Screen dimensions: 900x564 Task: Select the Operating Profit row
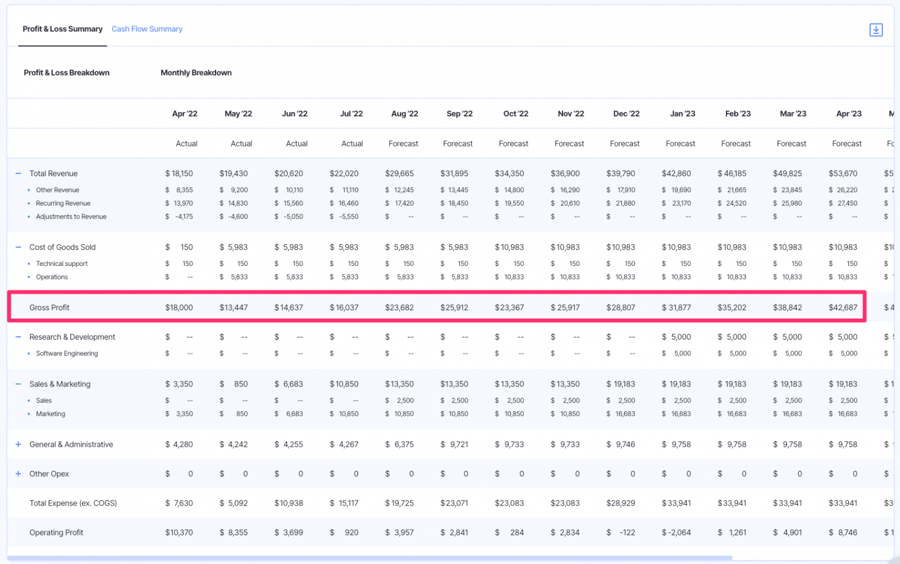[x=56, y=532]
